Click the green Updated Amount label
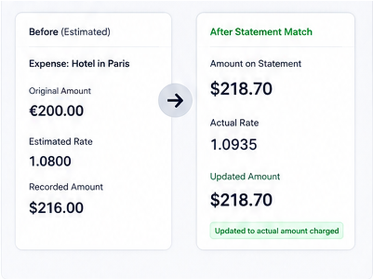The width and height of the screenshot is (373, 280). [245, 176]
